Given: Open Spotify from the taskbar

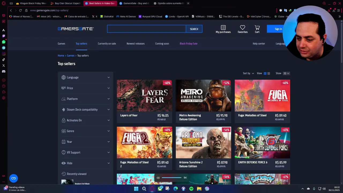Looking at the screenshot, I should point(191,189).
